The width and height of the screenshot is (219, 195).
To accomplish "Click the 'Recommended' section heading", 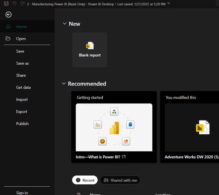I will tap(87, 84).
